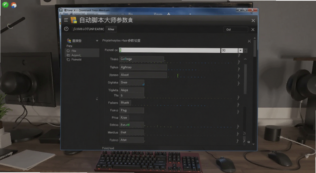The image size is (316, 173).
Task: Click the 'Xiise' field
Action: click(124, 118)
